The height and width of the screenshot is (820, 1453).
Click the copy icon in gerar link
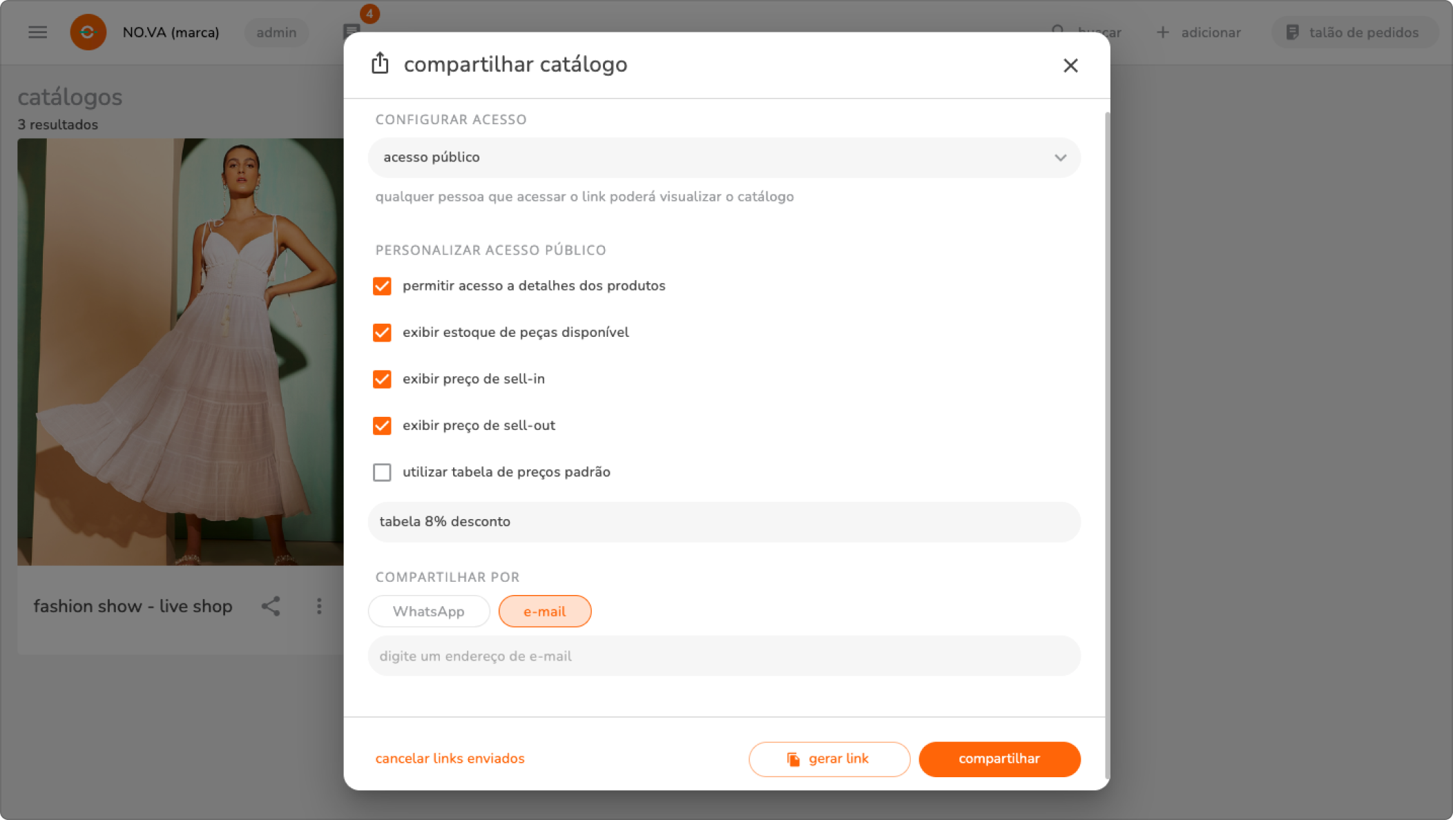(793, 759)
